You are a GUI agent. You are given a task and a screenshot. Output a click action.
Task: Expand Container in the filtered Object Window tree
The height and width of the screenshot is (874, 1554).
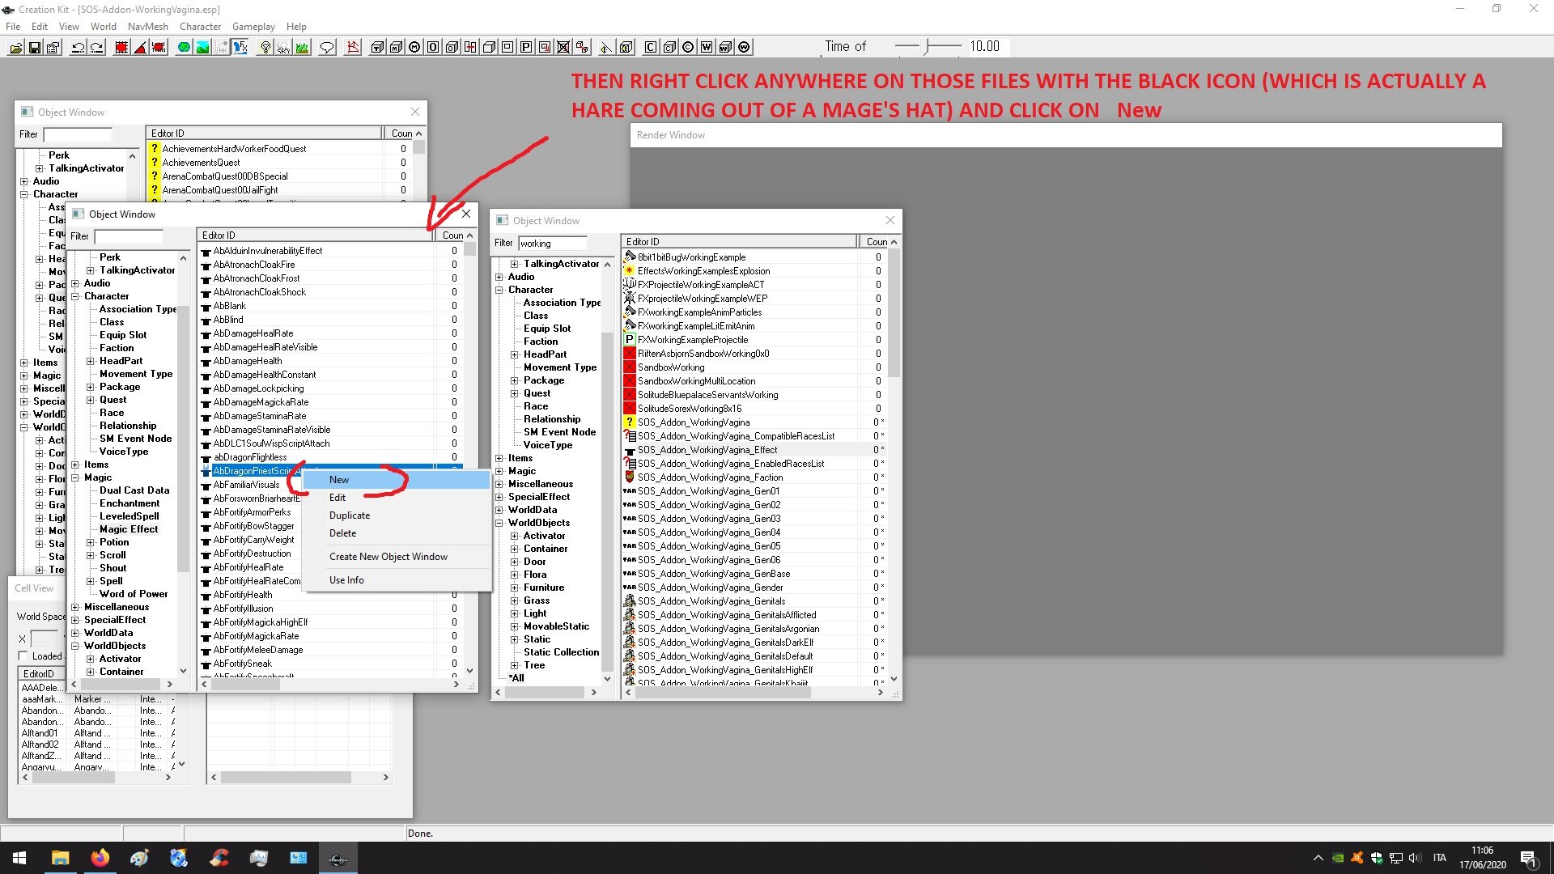point(515,549)
